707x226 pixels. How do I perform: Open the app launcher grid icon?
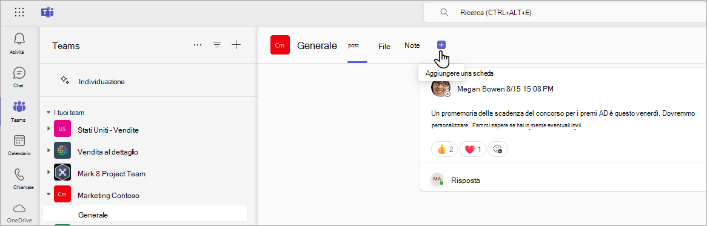click(19, 13)
